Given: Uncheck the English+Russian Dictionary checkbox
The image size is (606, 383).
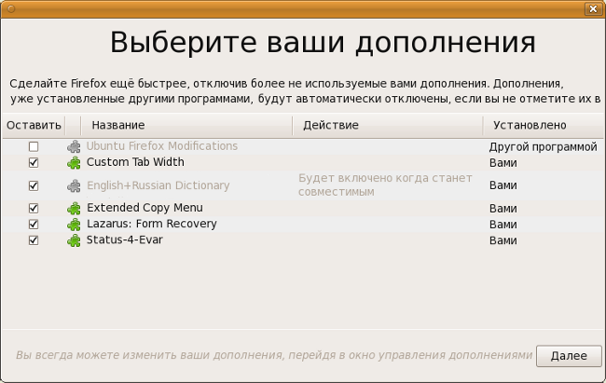Looking at the screenshot, I should tap(34, 185).
